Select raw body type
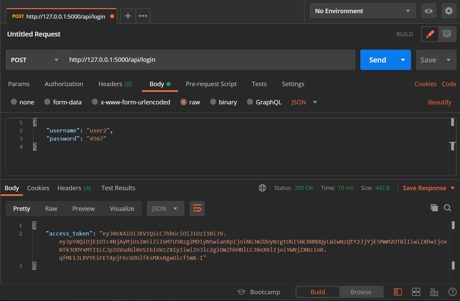The width and height of the screenshot is (460, 301). pos(184,102)
